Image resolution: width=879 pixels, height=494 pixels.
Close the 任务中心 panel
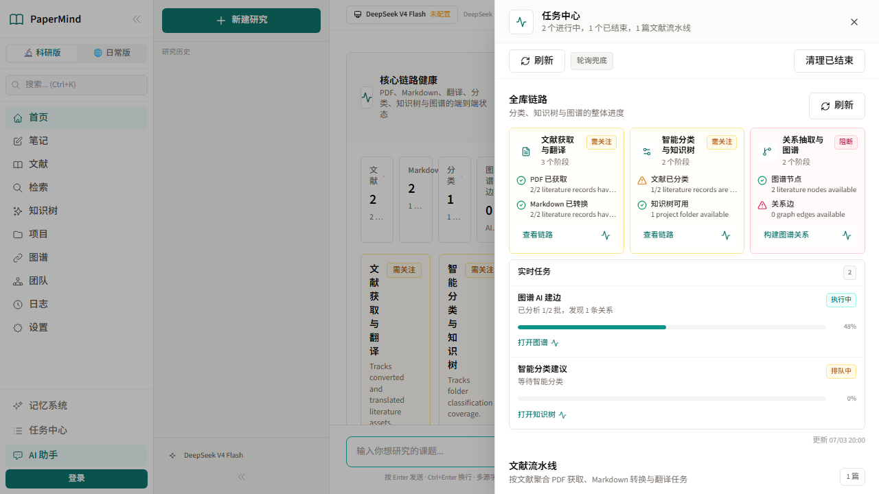(854, 22)
